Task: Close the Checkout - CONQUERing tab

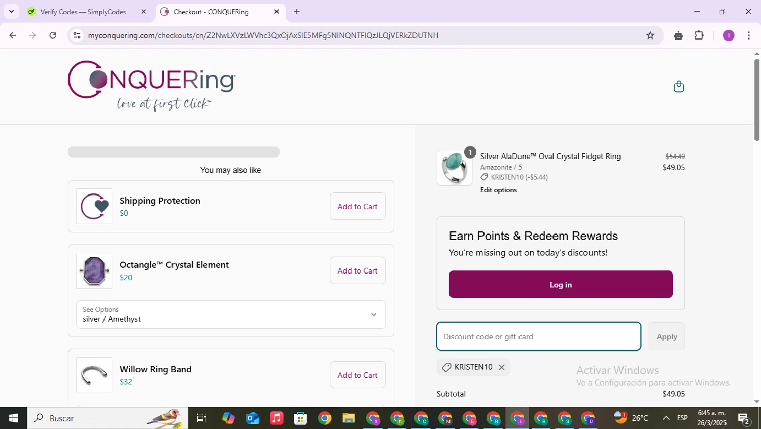Action: 276,11
